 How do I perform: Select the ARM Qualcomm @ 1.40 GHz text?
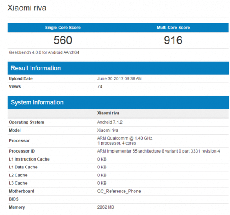click(x=125, y=138)
